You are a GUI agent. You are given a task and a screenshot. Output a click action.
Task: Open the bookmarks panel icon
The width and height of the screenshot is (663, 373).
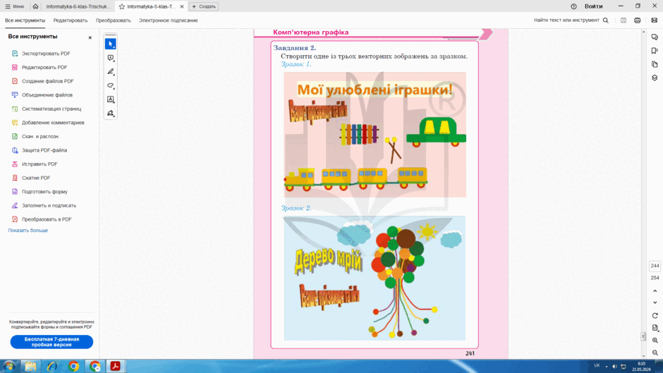(655, 51)
